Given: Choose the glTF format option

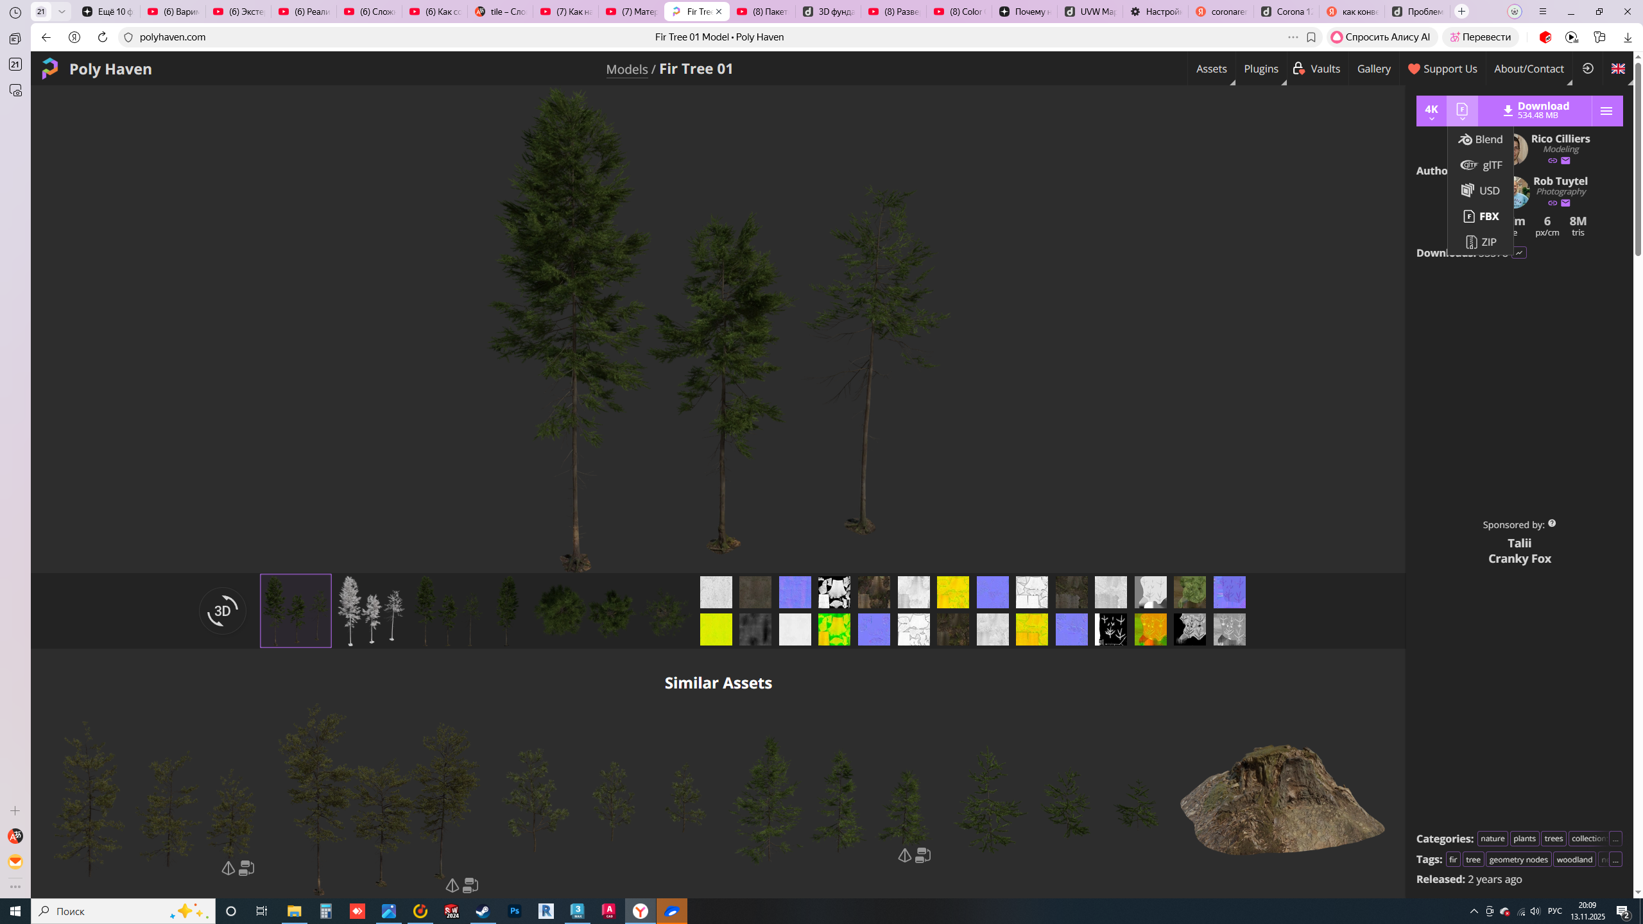Looking at the screenshot, I should 1481,165.
